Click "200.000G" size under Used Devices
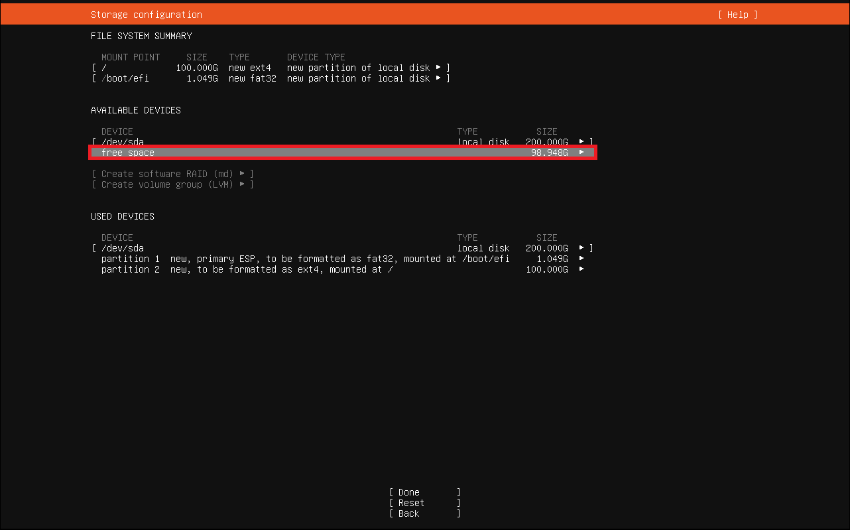This screenshot has width=850, height=530. (547, 248)
